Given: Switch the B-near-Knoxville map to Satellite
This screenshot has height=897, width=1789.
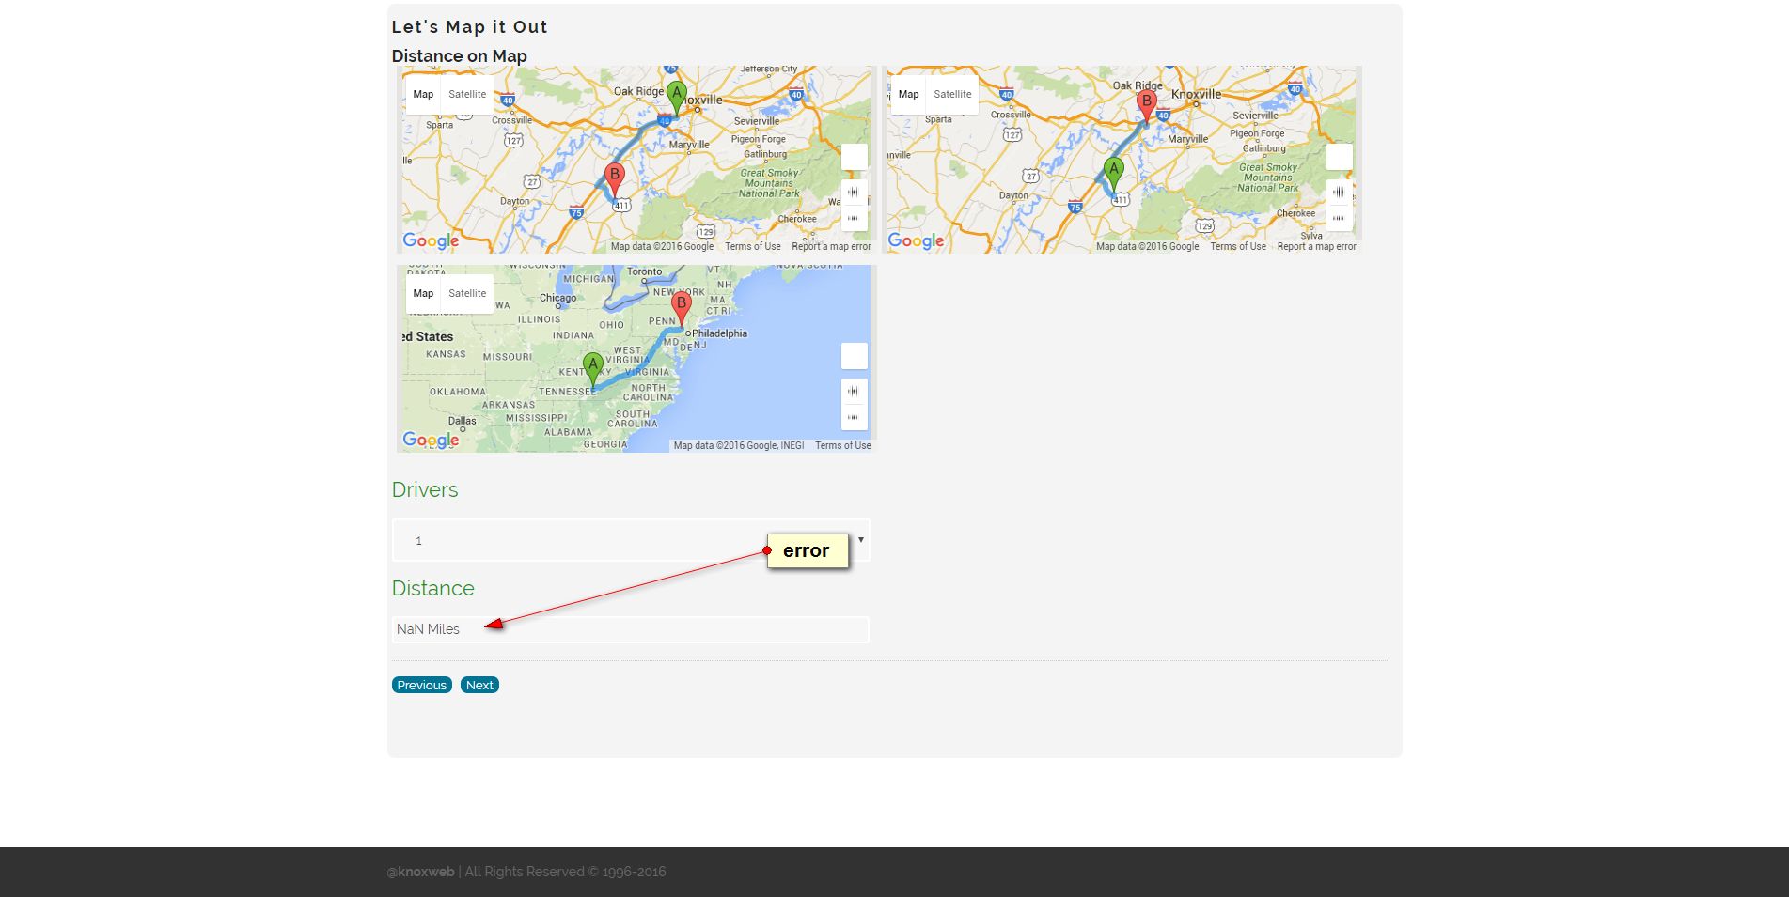Looking at the screenshot, I should tap(952, 94).
